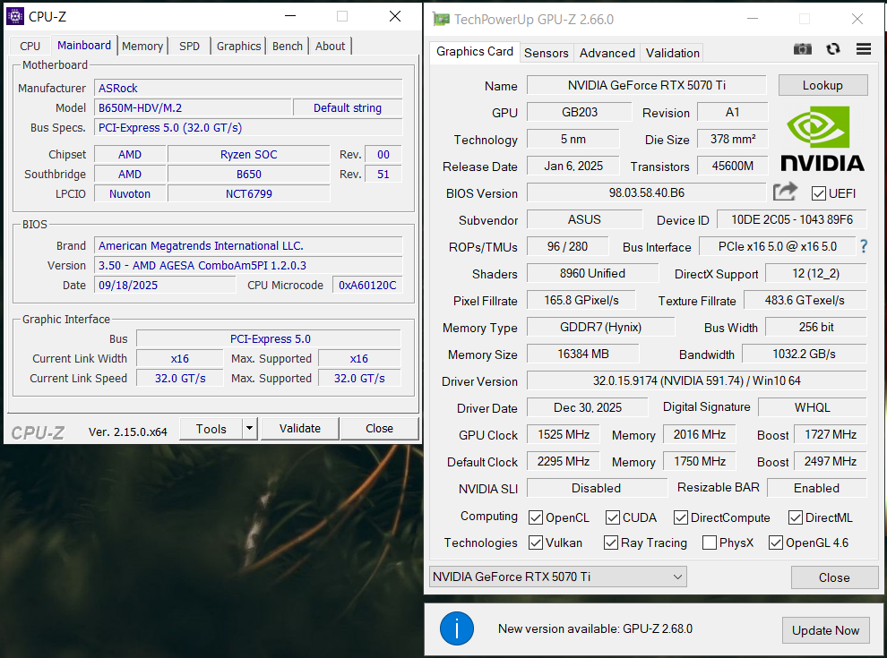The height and width of the screenshot is (658, 887).
Task: Select the Graphics Card tab in GPU-Z
Action: (475, 51)
